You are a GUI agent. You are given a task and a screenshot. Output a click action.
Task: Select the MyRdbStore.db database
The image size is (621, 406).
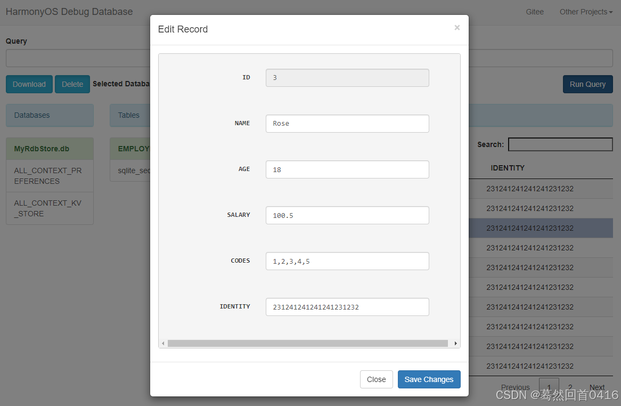point(50,149)
